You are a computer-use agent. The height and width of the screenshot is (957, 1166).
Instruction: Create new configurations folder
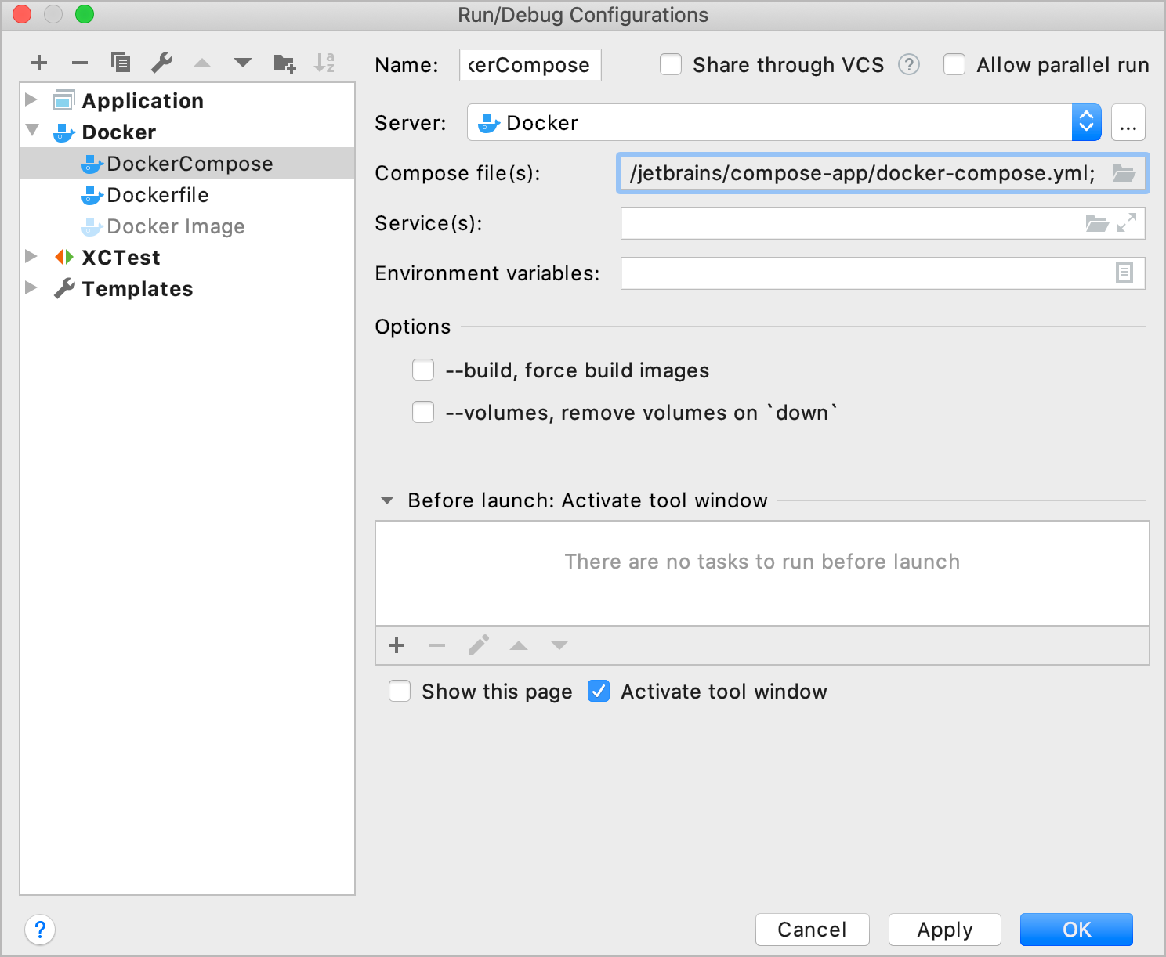tap(284, 63)
